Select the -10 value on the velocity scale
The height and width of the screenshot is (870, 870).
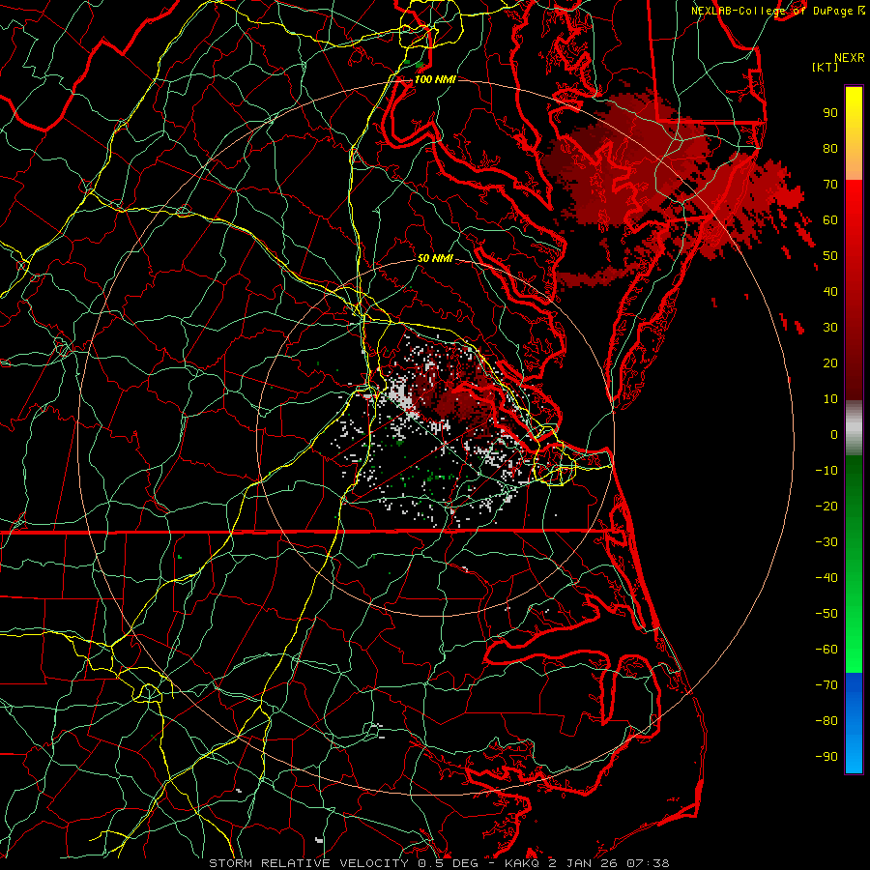coord(826,471)
